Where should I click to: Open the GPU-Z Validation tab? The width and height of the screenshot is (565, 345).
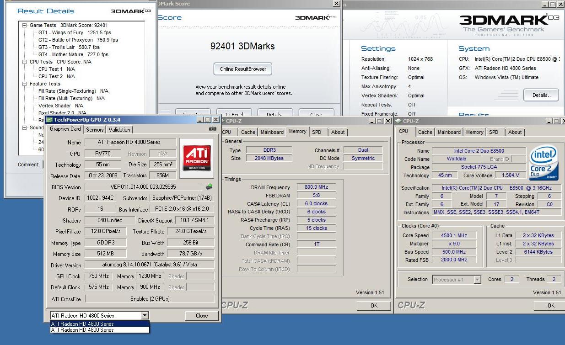pos(119,130)
